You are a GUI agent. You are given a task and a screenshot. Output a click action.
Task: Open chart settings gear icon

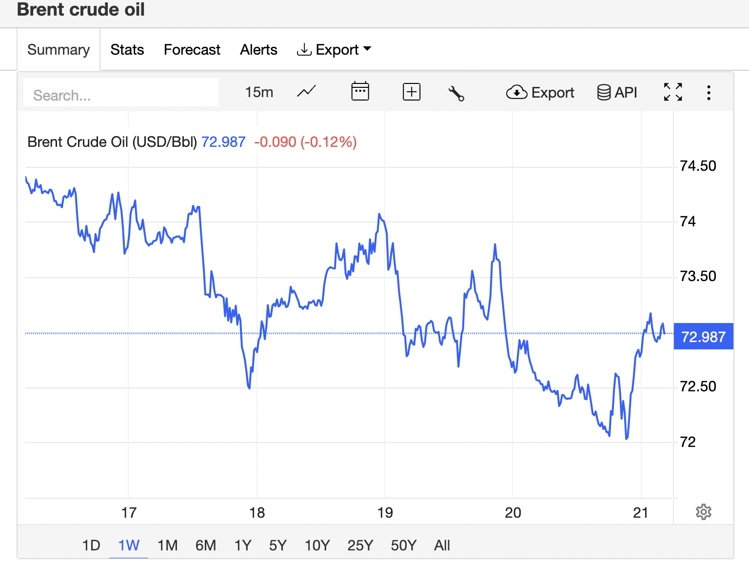(x=704, y=512)
